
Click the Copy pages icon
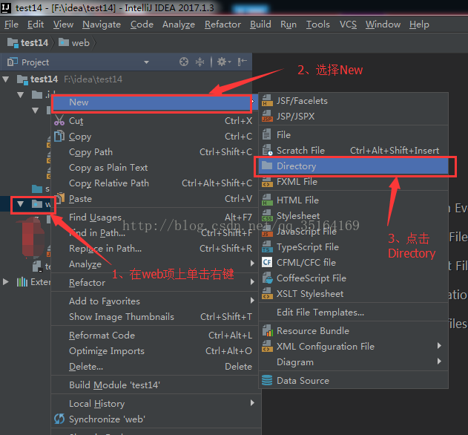tap(59, 136)
